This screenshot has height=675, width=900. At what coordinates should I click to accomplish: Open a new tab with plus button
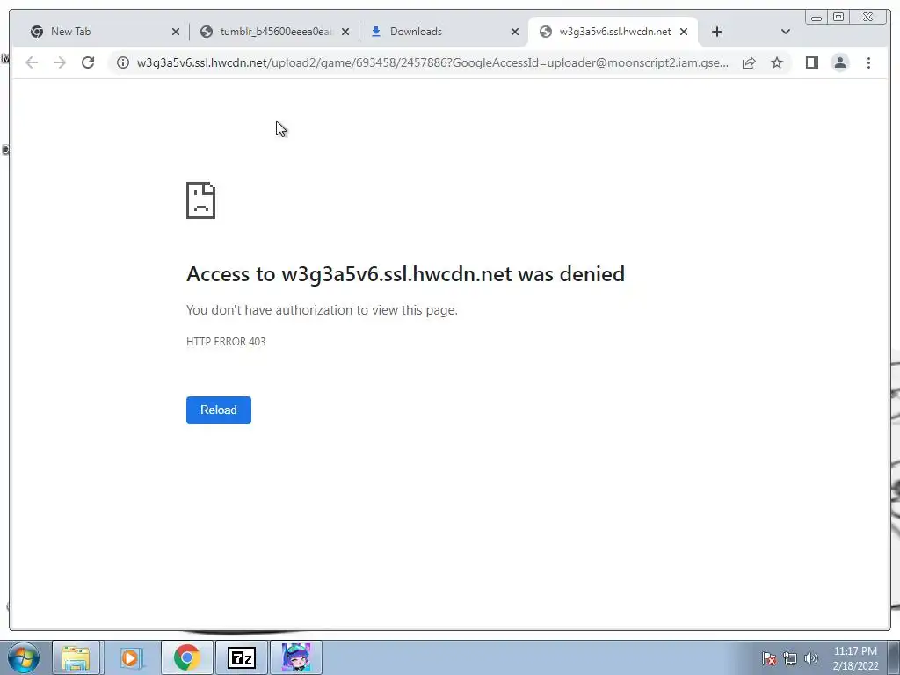click(717, 32)
